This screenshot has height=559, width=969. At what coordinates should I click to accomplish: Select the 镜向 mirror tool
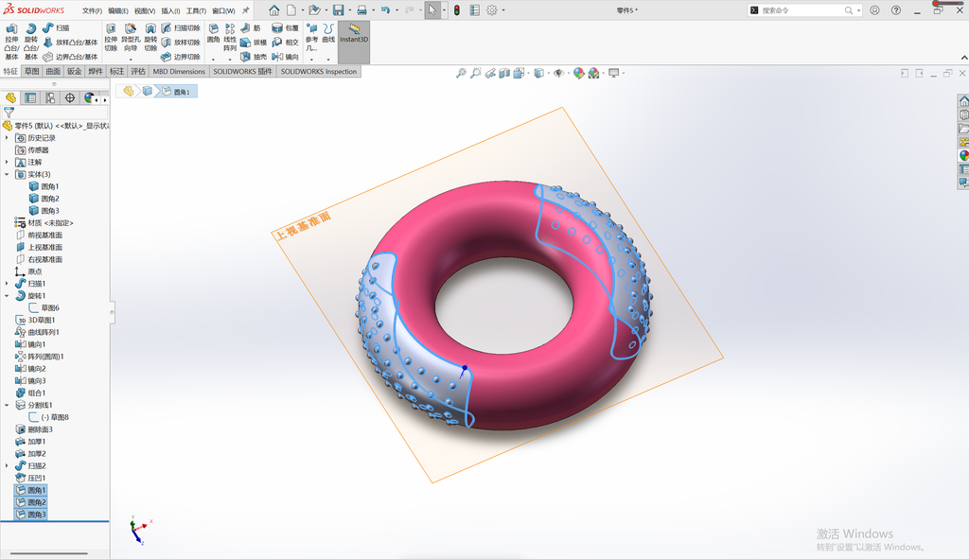coord(285,56)
